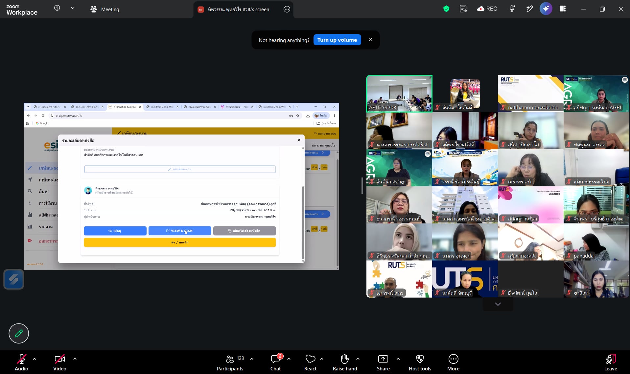Dismiss the Not hearing anything notification
Screen dimensions: 630x374
click(370, 40)
